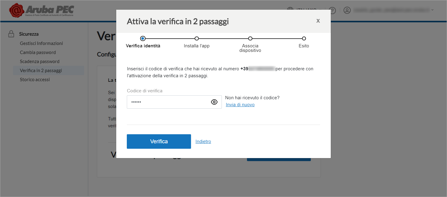The width and height of the screenshot is (447, 197).
Task: Open Gestisci Informazioni in the sidebar
Action: (x=41, y=43)
